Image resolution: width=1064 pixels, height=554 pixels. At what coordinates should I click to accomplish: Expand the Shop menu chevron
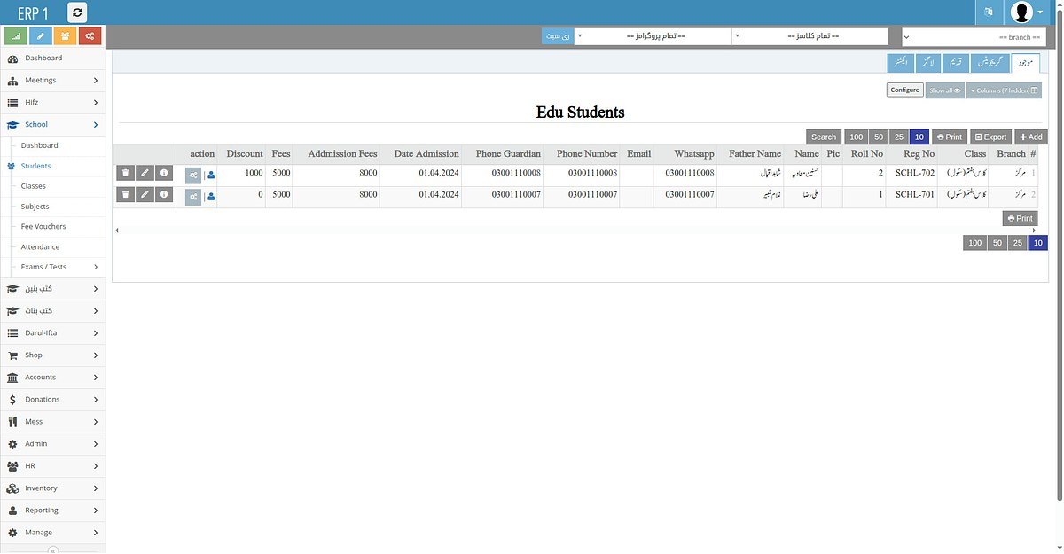[95, 355]
